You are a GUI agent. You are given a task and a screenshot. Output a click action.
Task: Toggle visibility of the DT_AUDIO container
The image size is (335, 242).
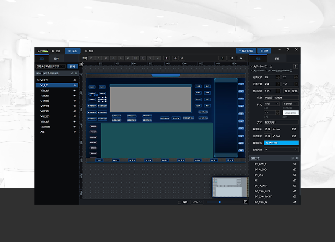click(295, 169)
